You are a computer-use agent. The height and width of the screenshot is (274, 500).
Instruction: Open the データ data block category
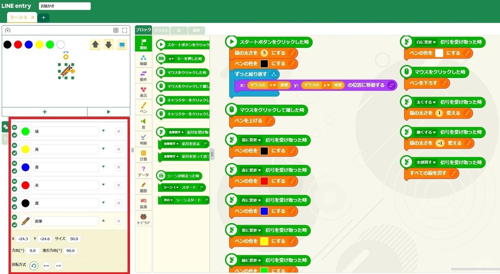[143, 172]
